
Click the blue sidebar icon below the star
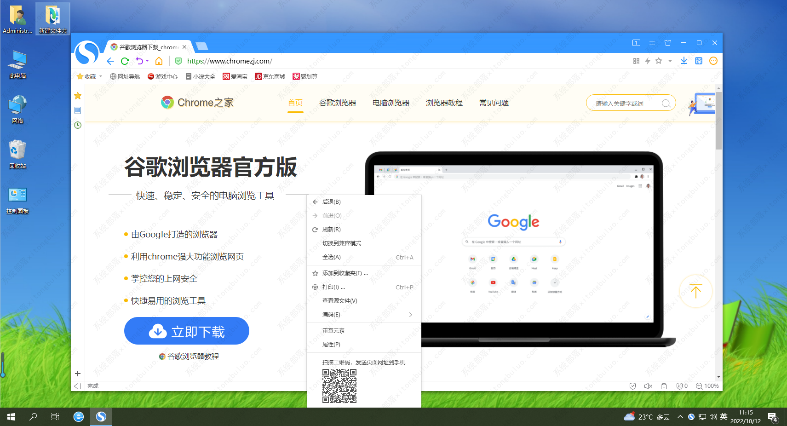(78, 110)
